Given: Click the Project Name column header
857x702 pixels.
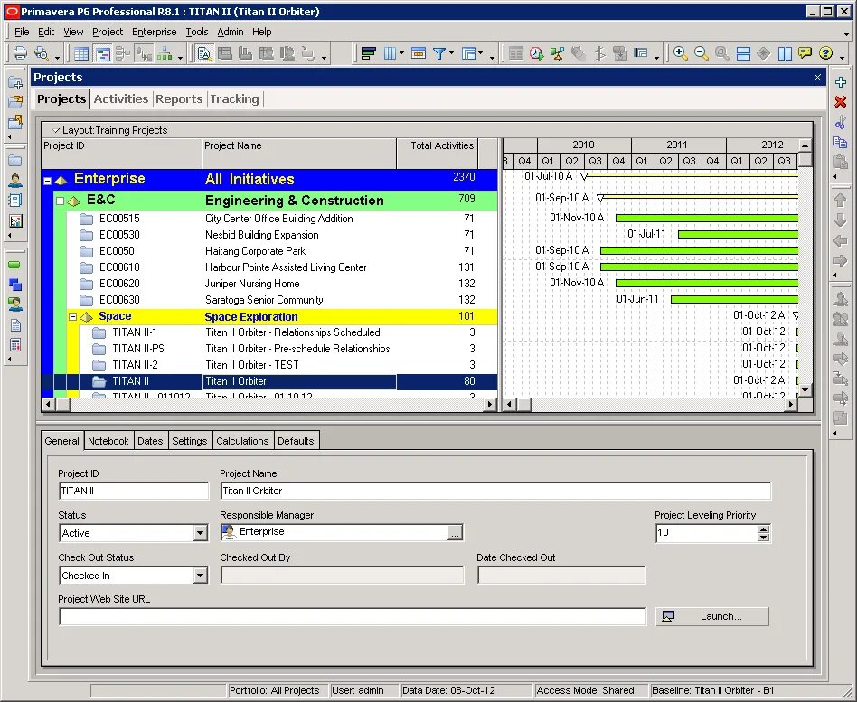Looking at the screenshot, I should (x=299, y=154).
